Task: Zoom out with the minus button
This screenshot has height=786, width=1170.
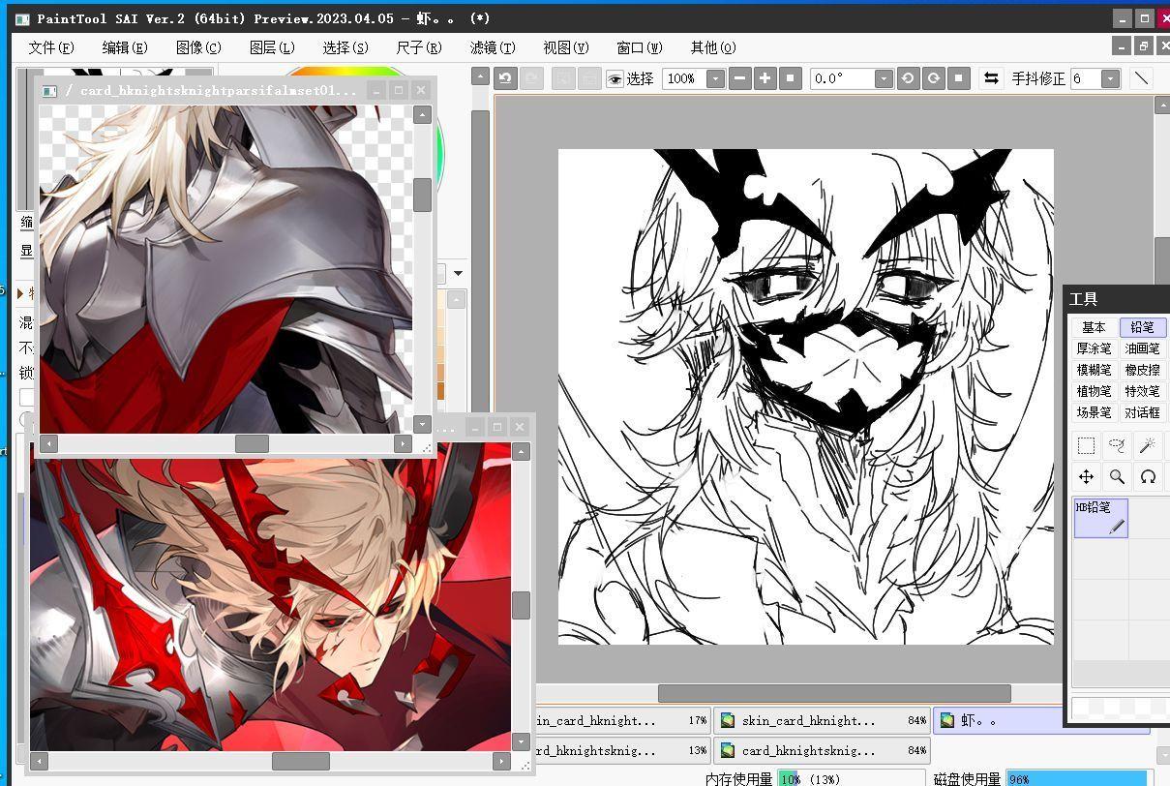Action: (739, 78)
